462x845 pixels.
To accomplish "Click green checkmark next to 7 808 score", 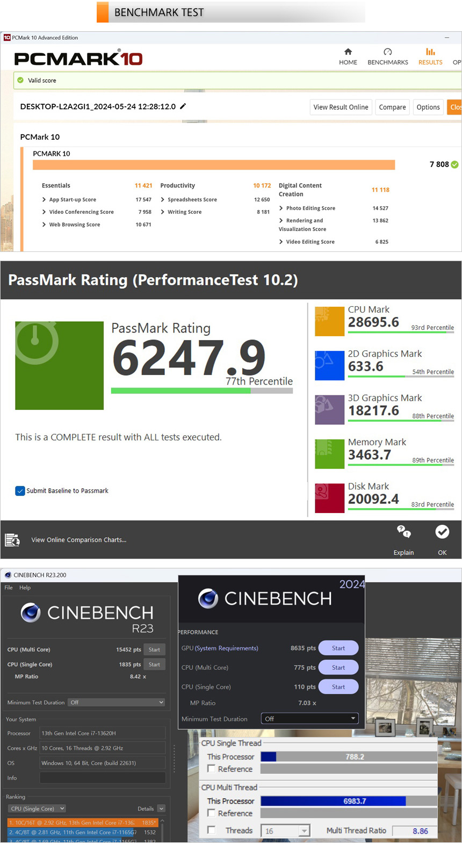I will pos(455,164).
